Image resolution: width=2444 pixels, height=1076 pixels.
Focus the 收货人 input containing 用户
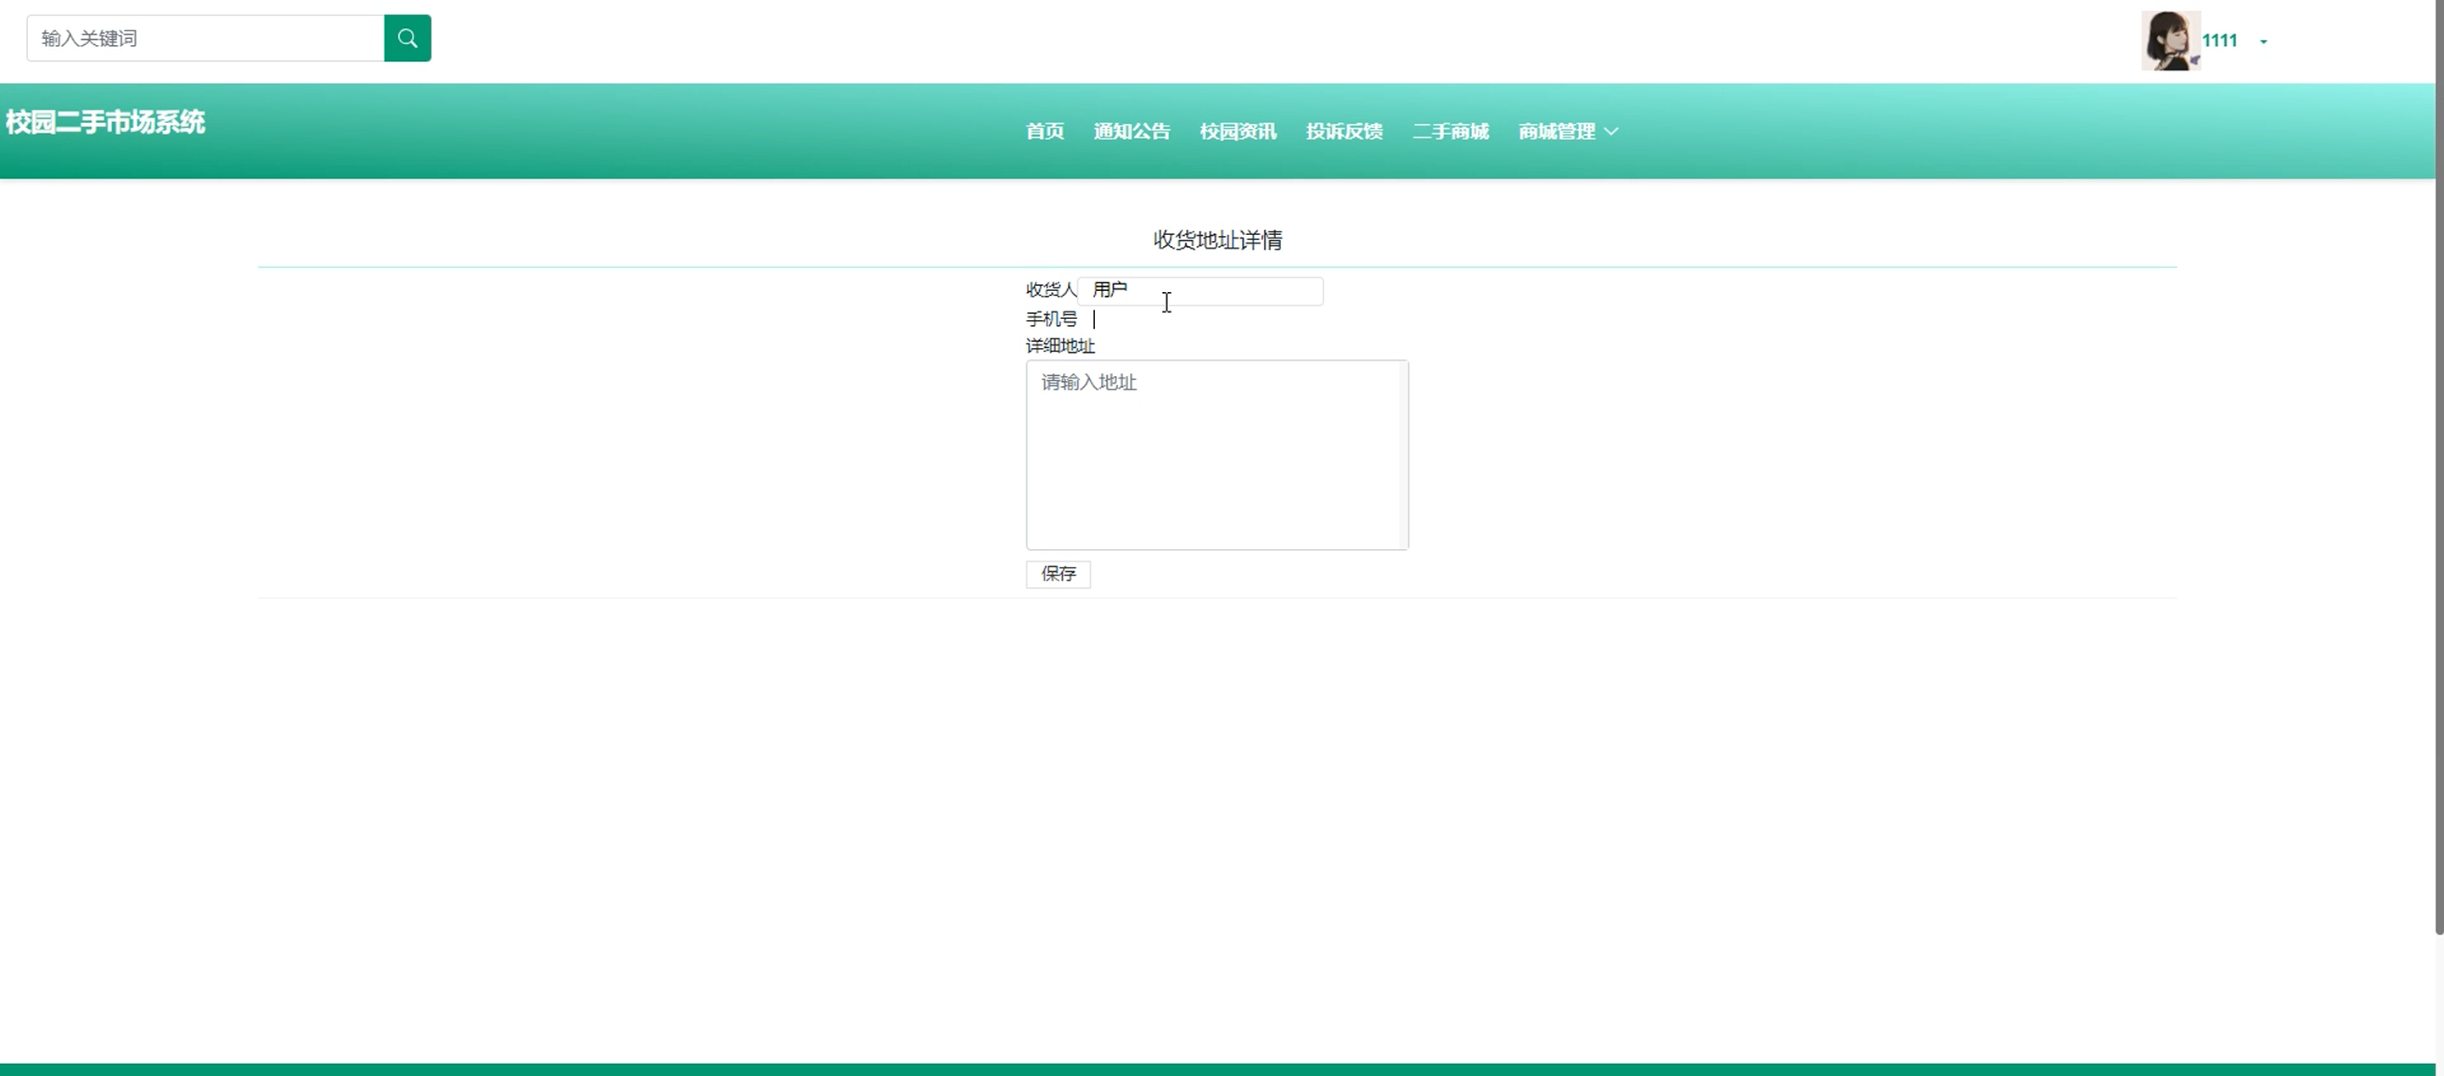click(x=1200, y=291)
